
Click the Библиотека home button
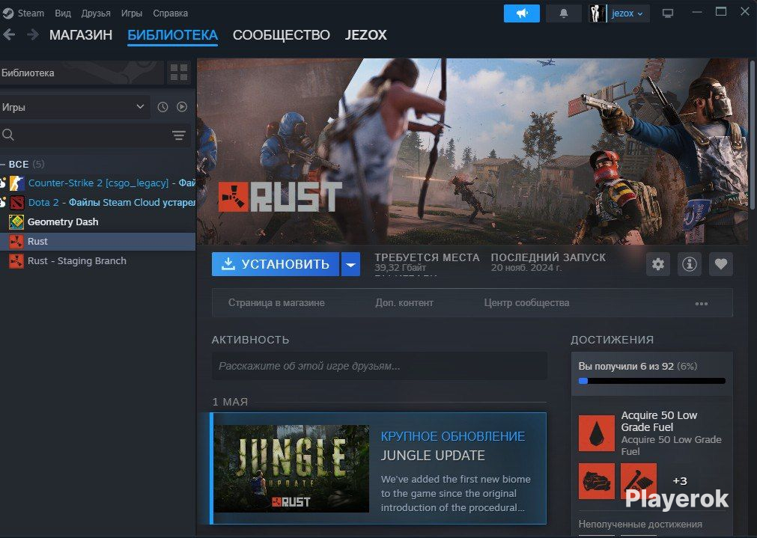point(81,73)
